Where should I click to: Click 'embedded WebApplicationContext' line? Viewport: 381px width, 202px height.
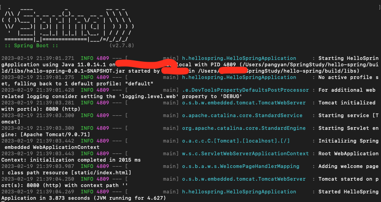52,147
